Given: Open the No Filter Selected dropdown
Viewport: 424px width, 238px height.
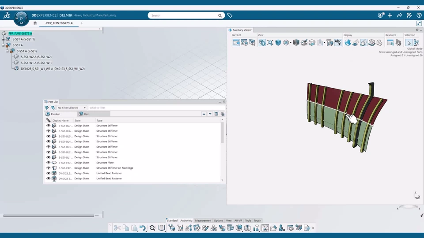Looking at the screenshot, I should tap(72, 108).
